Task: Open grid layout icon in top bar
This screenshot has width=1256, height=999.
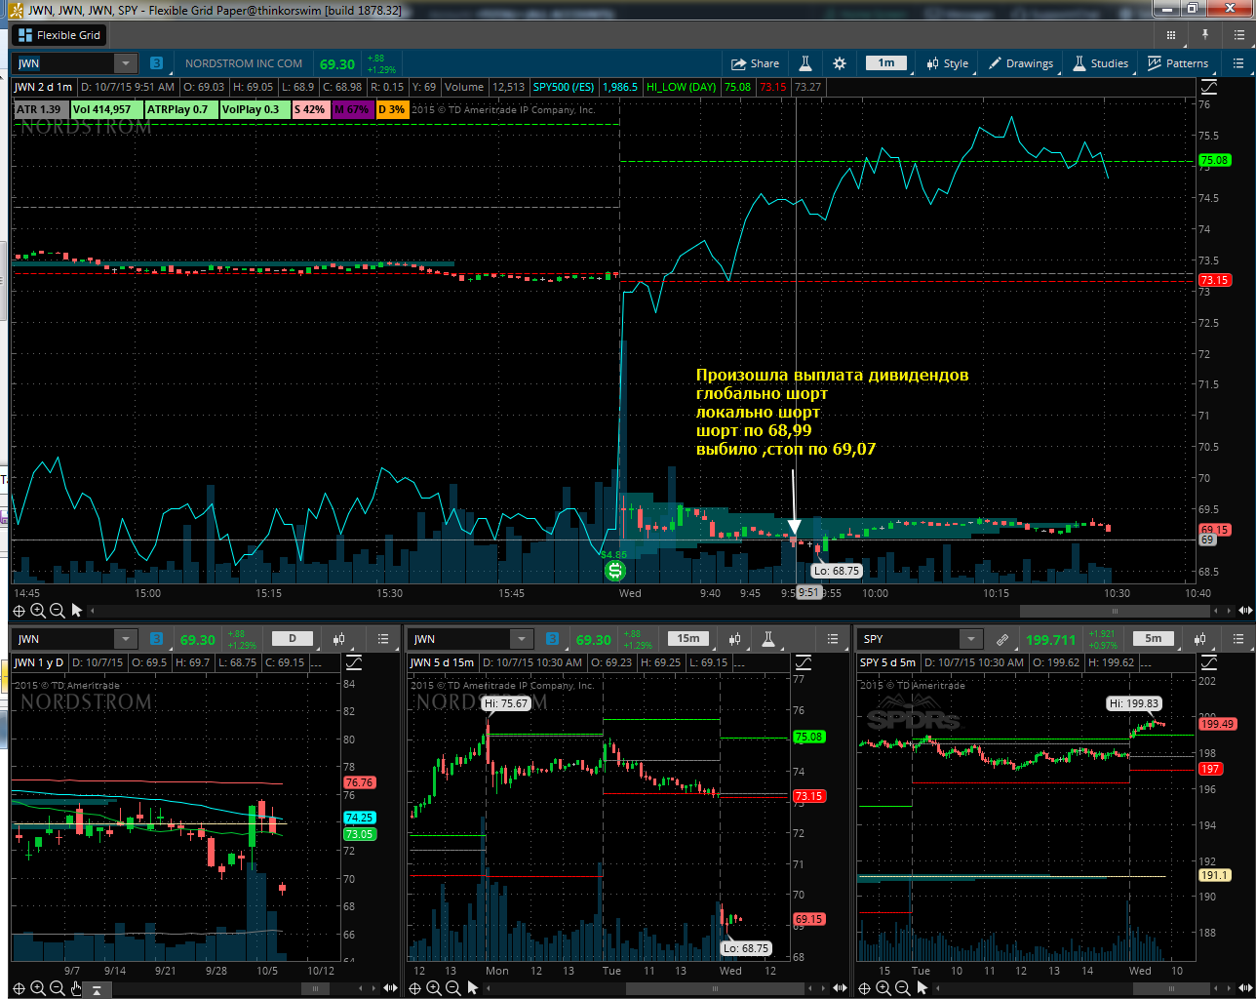Action: pyautogui.click(x=1171, y=35)
